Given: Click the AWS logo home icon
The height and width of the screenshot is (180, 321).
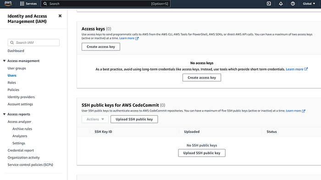Looking at the screenshot, I should click(x=8, y=4).
